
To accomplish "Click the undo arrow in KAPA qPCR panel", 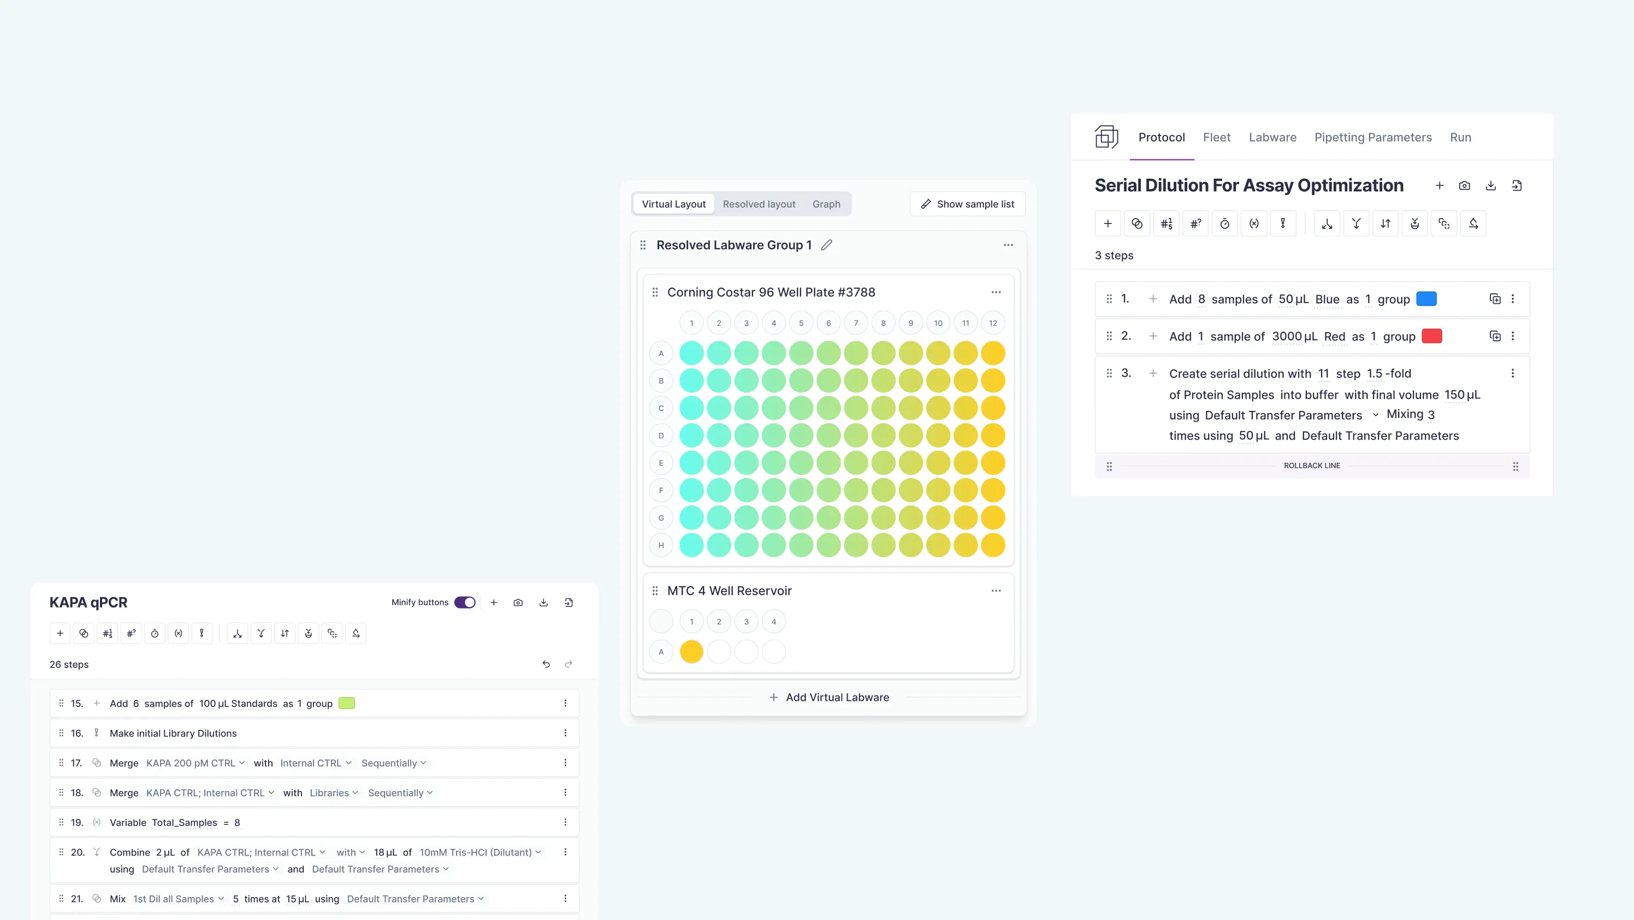I will [x=546, y=664].
